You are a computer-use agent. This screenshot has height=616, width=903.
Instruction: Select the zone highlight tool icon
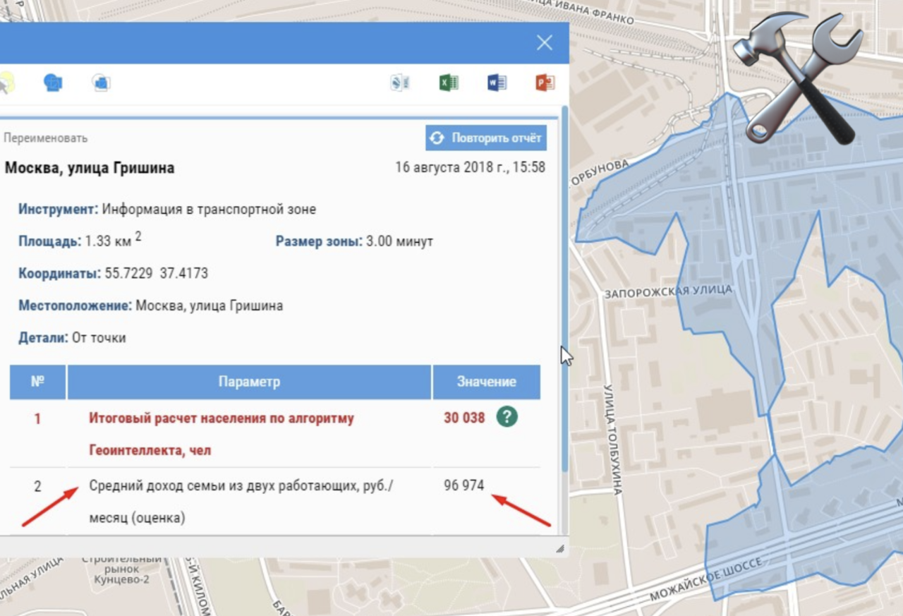54,82
